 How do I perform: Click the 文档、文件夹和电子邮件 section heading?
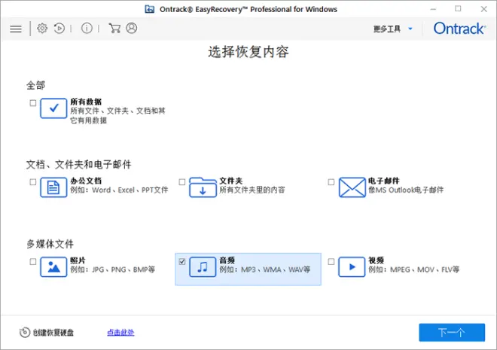point(78,164)
